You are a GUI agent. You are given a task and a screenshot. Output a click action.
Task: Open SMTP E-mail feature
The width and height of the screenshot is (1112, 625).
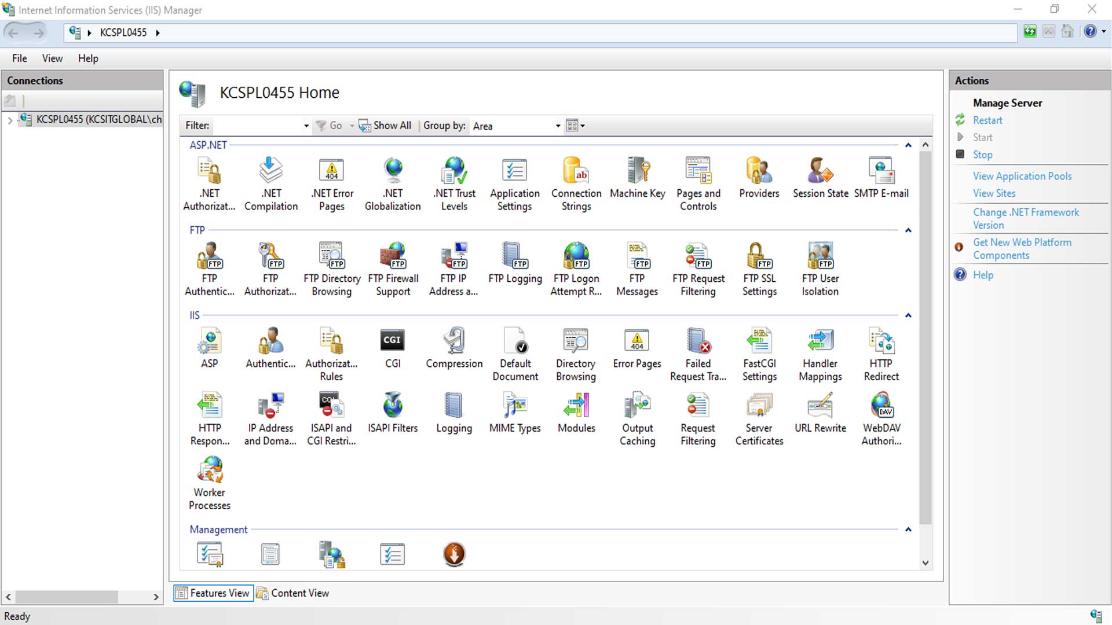pos(881,178)
